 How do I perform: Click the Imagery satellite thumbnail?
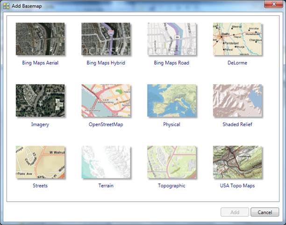[x=40, y=100]
